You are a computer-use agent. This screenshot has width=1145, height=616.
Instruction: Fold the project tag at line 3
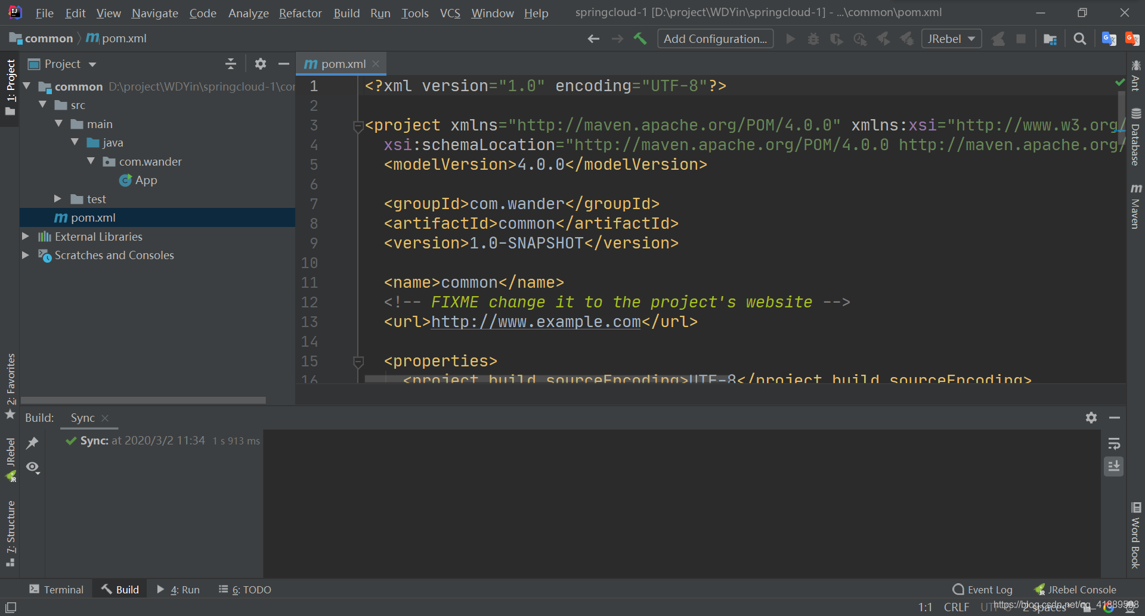358,126
